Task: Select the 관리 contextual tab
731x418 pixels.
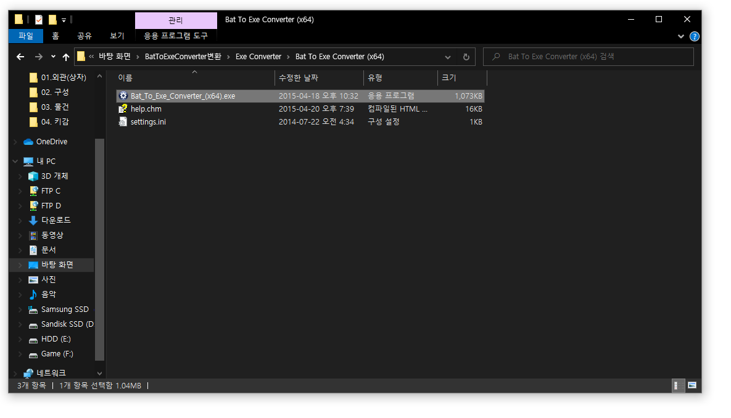Action: [x=176, y=20]
